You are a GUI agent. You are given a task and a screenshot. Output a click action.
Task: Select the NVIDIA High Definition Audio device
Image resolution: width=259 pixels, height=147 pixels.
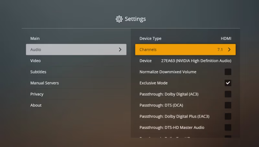coord(185,61)
